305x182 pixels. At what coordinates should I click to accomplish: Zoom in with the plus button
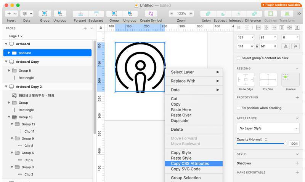pos(191,14)
